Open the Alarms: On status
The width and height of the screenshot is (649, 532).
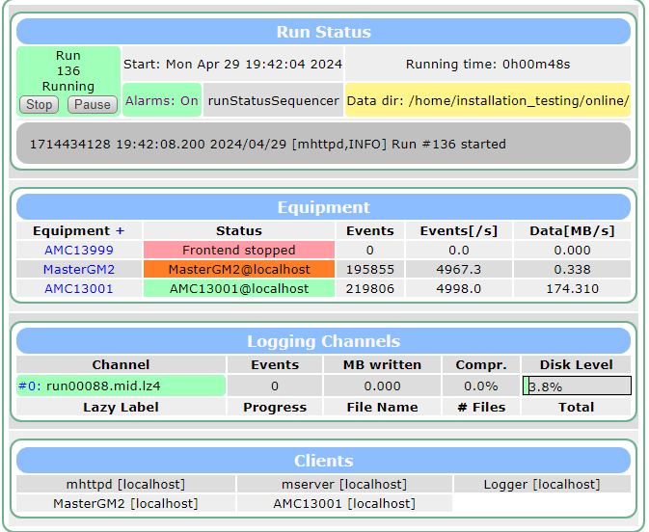pyautogui.click(x=162, y=100)
